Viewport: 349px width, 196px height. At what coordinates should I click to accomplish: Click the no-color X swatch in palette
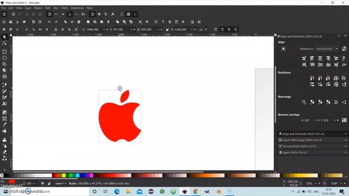click(x=2, y=175)
